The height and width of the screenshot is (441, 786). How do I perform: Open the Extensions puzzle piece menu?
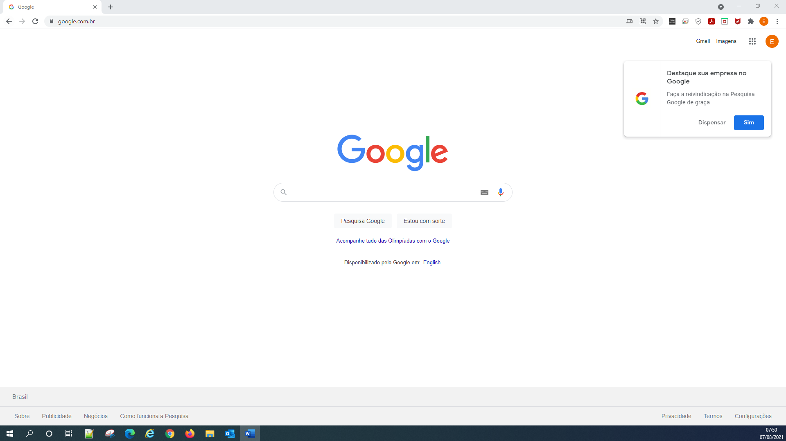tap(751, 21)
